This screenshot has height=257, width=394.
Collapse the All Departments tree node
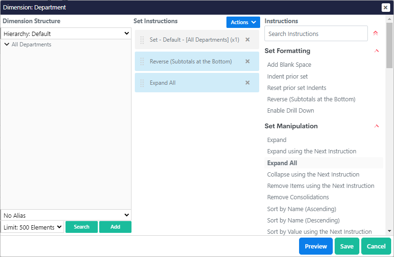[7, 44]
